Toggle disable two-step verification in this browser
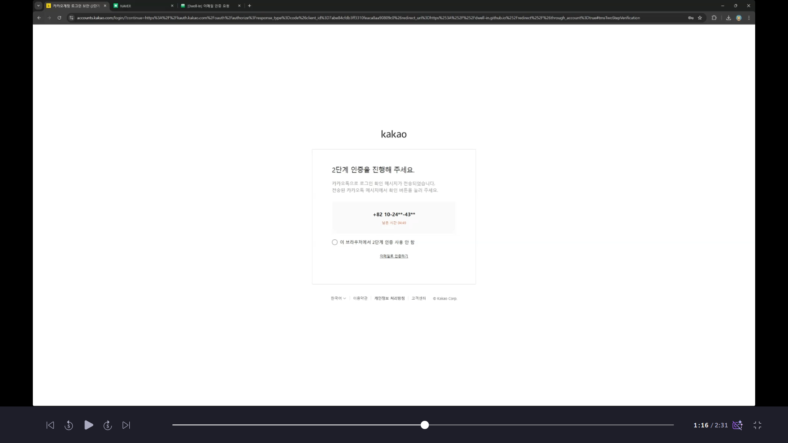 click(335, 242)
